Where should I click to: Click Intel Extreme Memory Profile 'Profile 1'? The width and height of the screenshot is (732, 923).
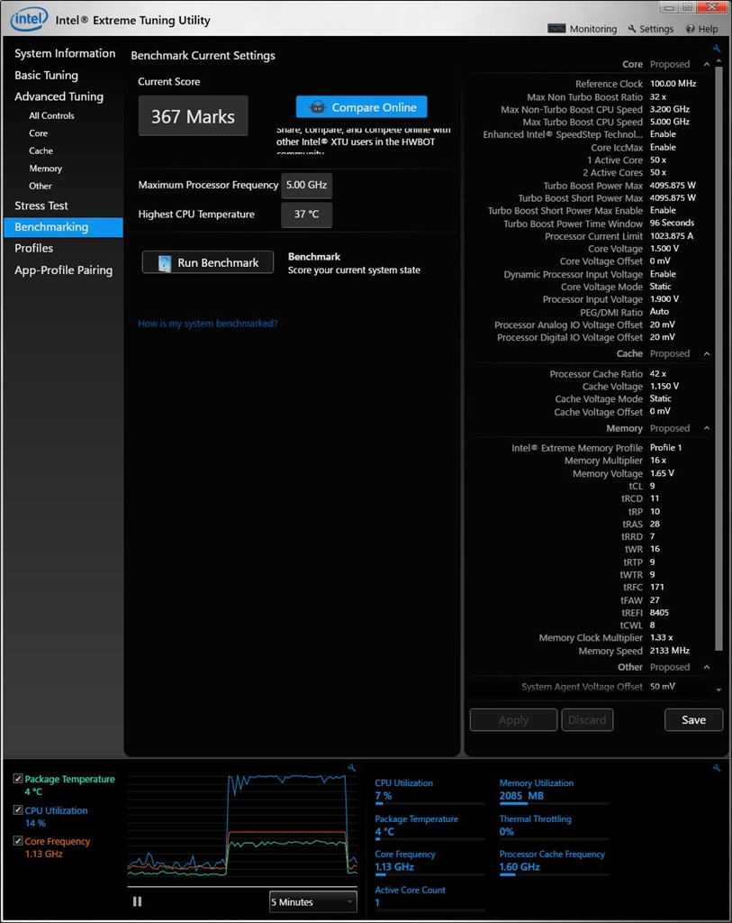point(665,447)
